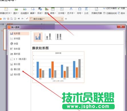Expand the 截屏 dropdown arrow
127x111 pixels.
(x=35, y=13)
